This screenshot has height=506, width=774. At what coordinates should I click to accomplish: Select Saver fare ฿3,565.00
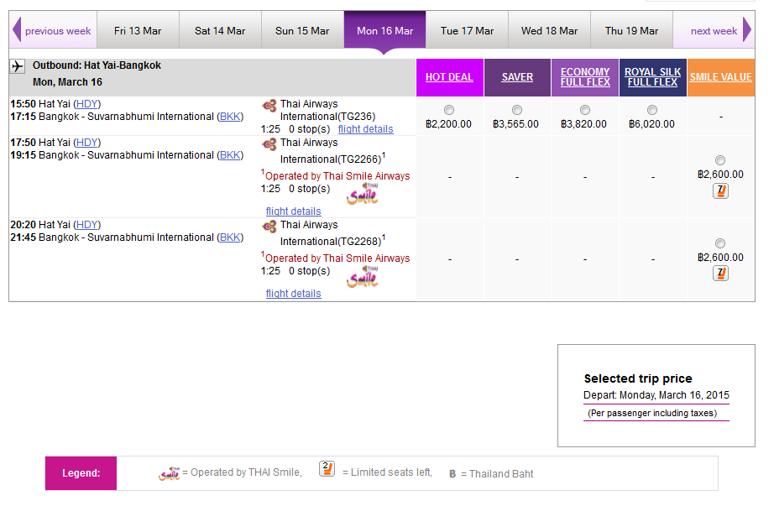pyautogui.click(x=517, y=110)
